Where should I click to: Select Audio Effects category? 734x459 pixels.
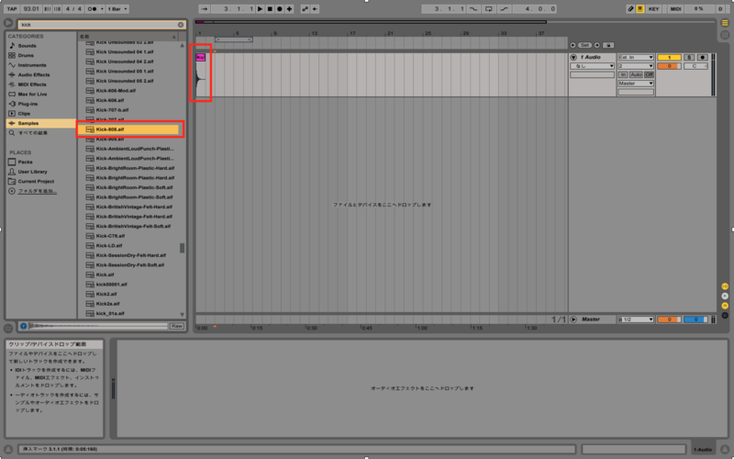pyautogui.click(x=34, y=75)
